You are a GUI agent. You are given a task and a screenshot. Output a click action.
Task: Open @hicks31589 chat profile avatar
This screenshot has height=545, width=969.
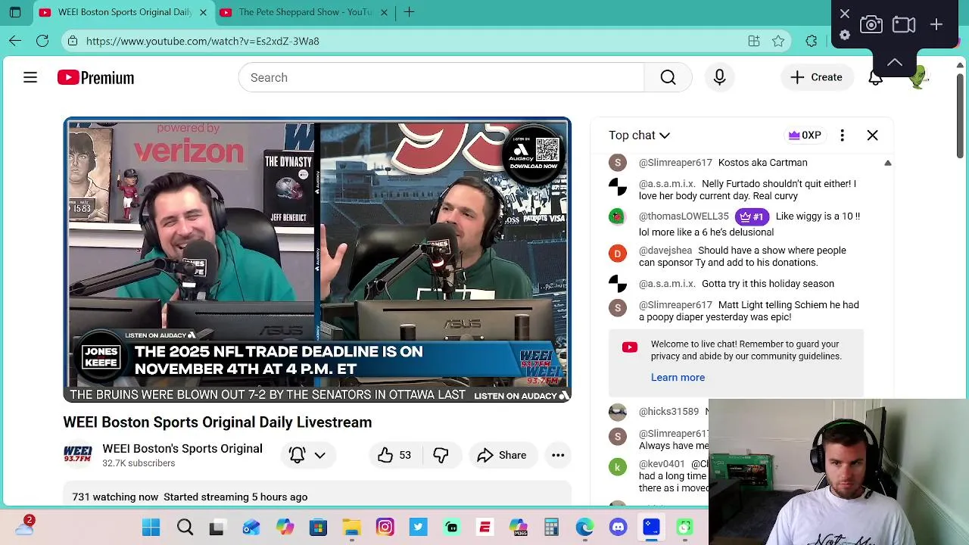(618, 411)
